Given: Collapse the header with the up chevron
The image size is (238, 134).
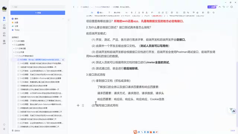Looking at the screenshot, I should [x=220, y=7].
